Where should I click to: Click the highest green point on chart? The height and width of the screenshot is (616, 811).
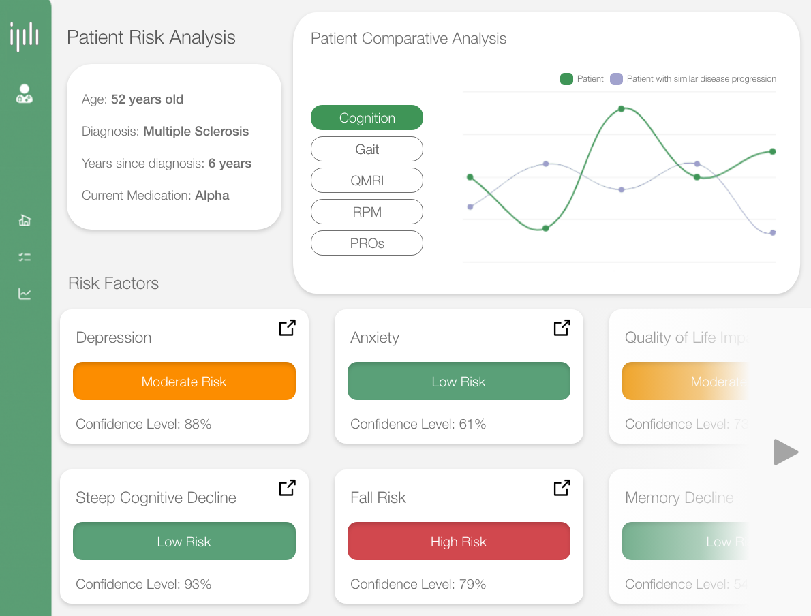tap(622, 109)
